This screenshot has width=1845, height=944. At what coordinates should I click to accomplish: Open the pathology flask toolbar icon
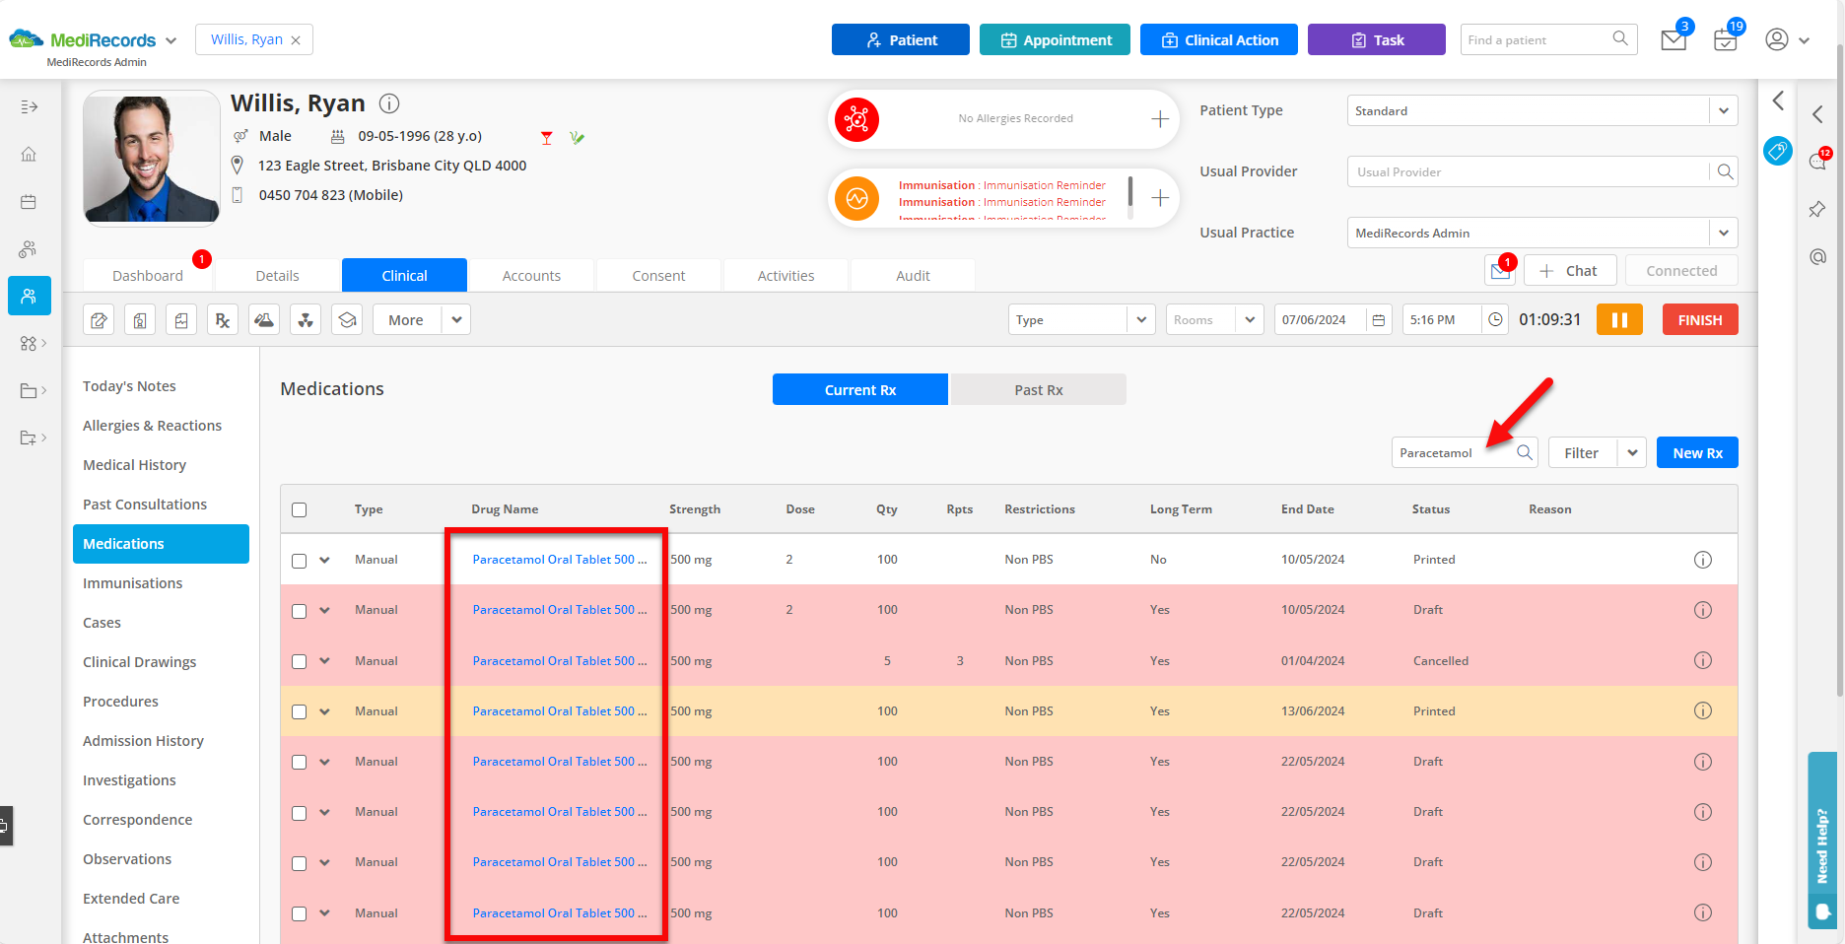pyautogui.click(x=264, y=319)
